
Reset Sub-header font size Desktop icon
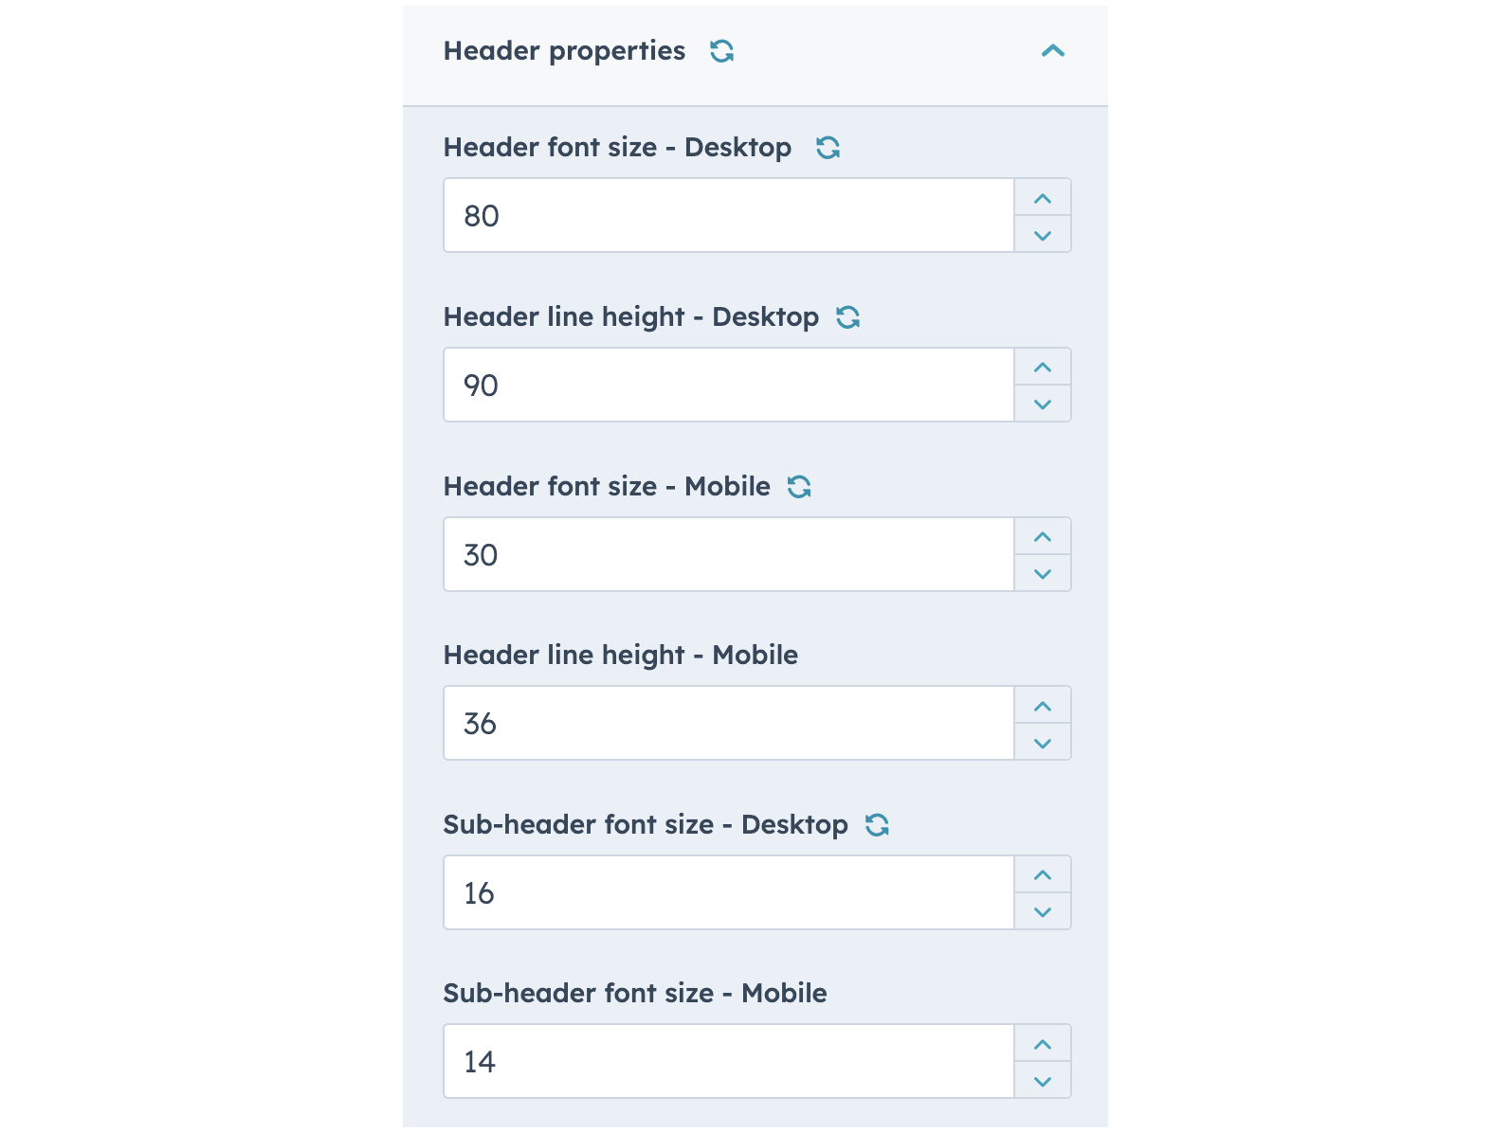pos(877,825)
